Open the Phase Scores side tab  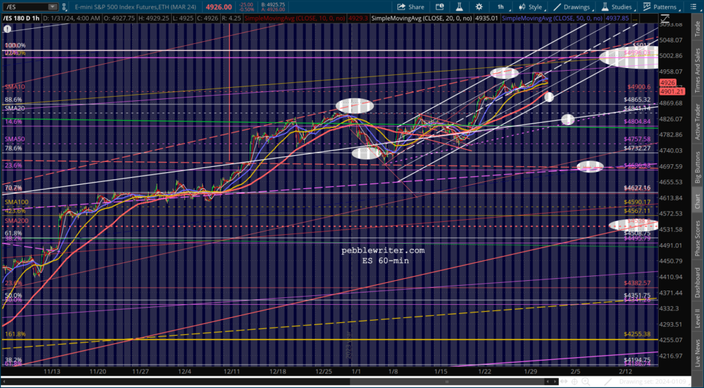pyautogui.click(x=698, y=236)
